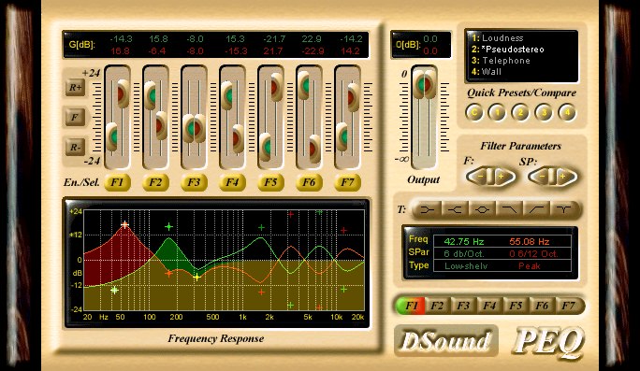Click the R- button
Viewport: 640px width, 371px height.
click(76, 147)
